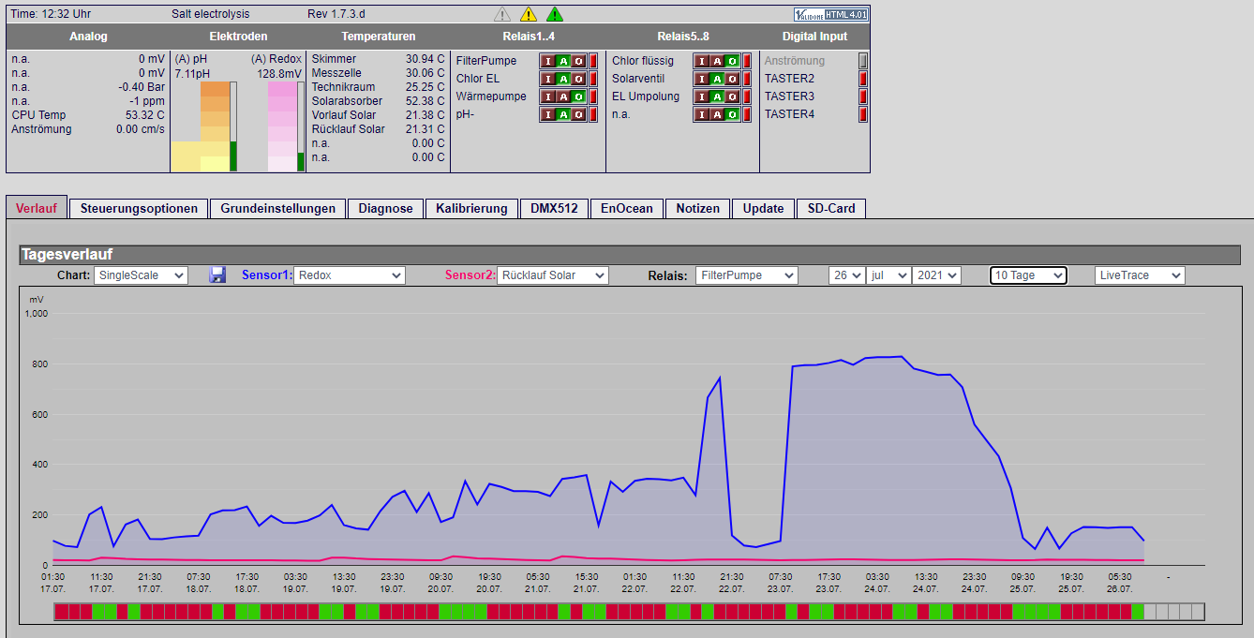Open the Chart SingleScale dropdown
Viewport: 1254px width, 638px height.
coord(142,275)
